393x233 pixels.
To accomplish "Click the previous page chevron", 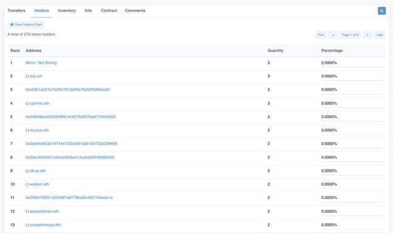I will 333,35.
